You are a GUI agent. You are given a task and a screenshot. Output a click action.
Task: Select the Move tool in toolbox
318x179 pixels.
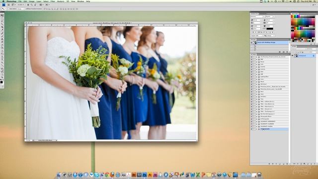point(2,15)
